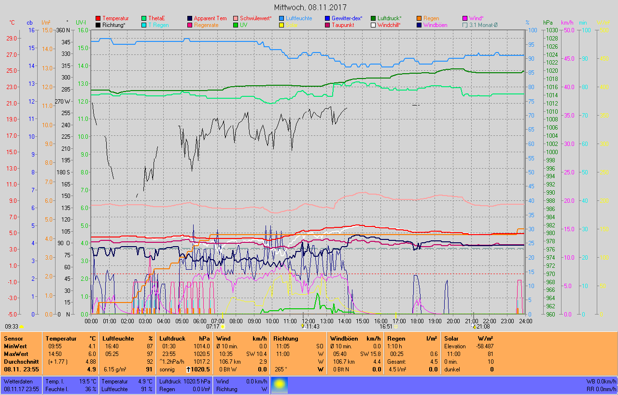Screen dimensions: 618x395
Task: Click the orange Regen legend label
Action: coord(431,18)
